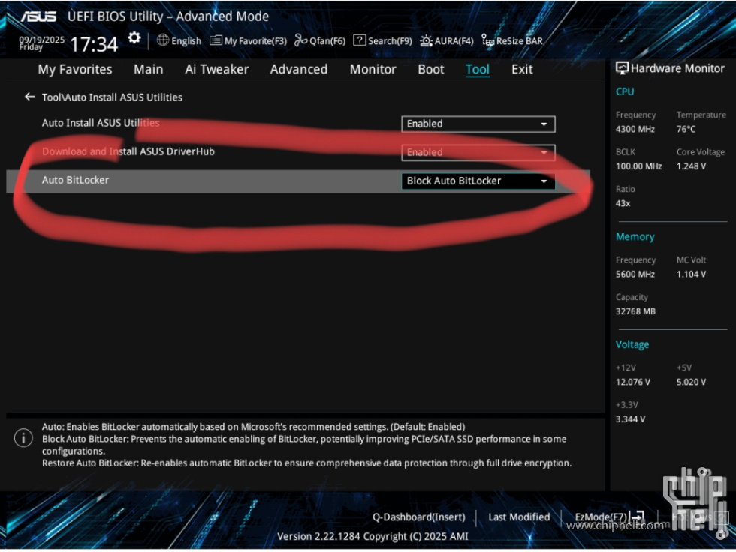Switch to EzMode(F7)
Viewport: 736px width, 552px height.
[608, 517]
